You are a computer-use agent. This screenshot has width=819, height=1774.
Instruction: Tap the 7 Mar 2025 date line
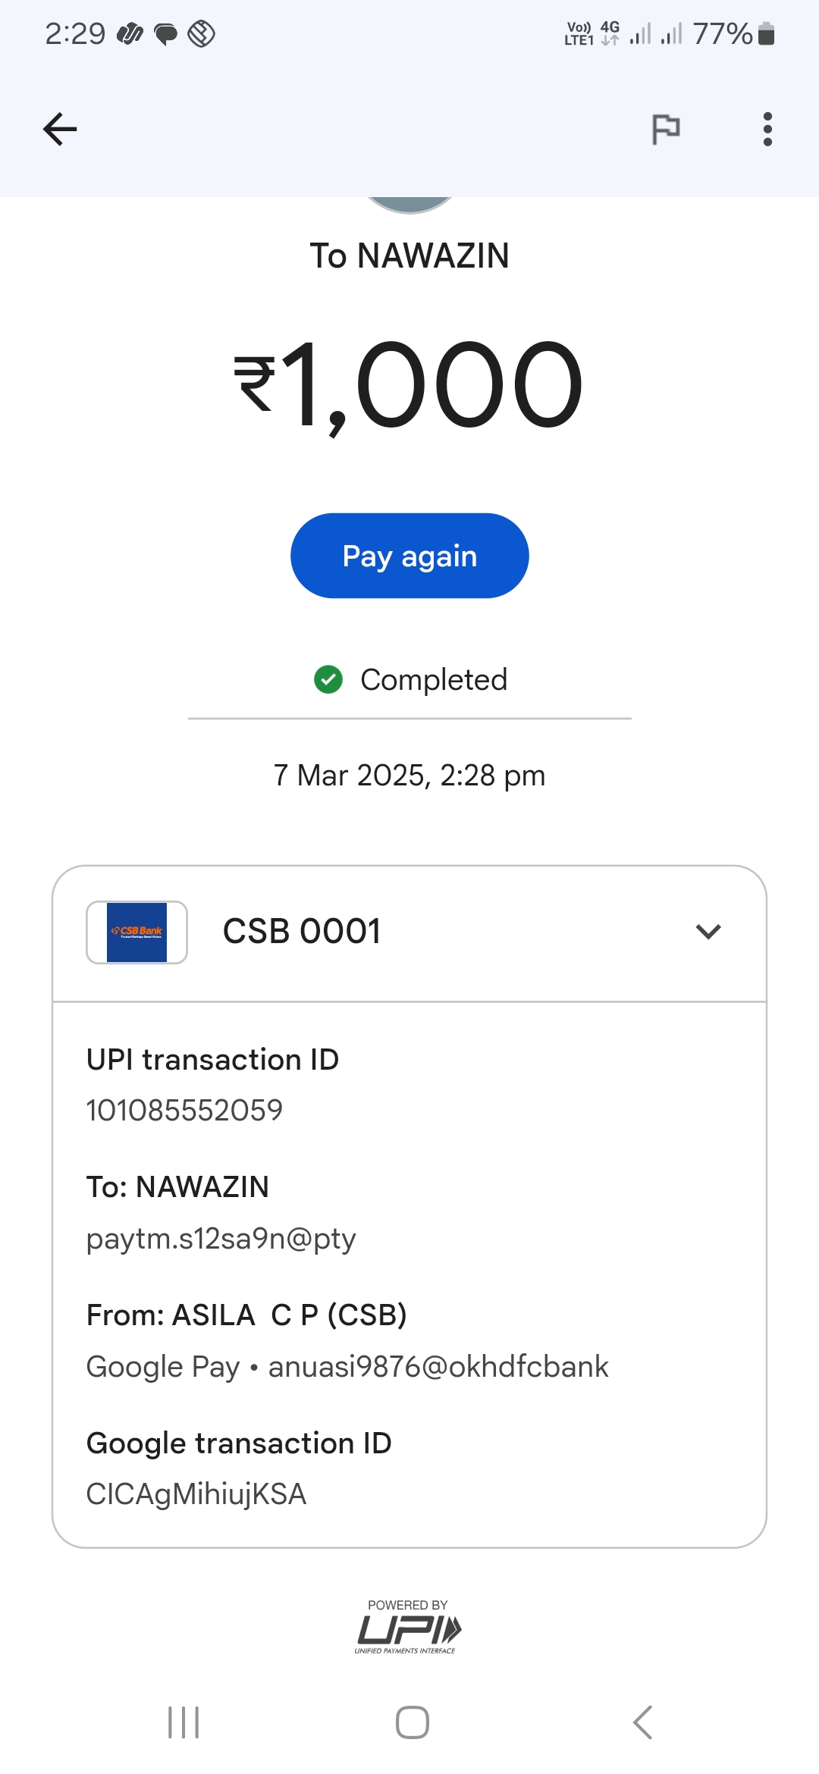coord(409,776)
